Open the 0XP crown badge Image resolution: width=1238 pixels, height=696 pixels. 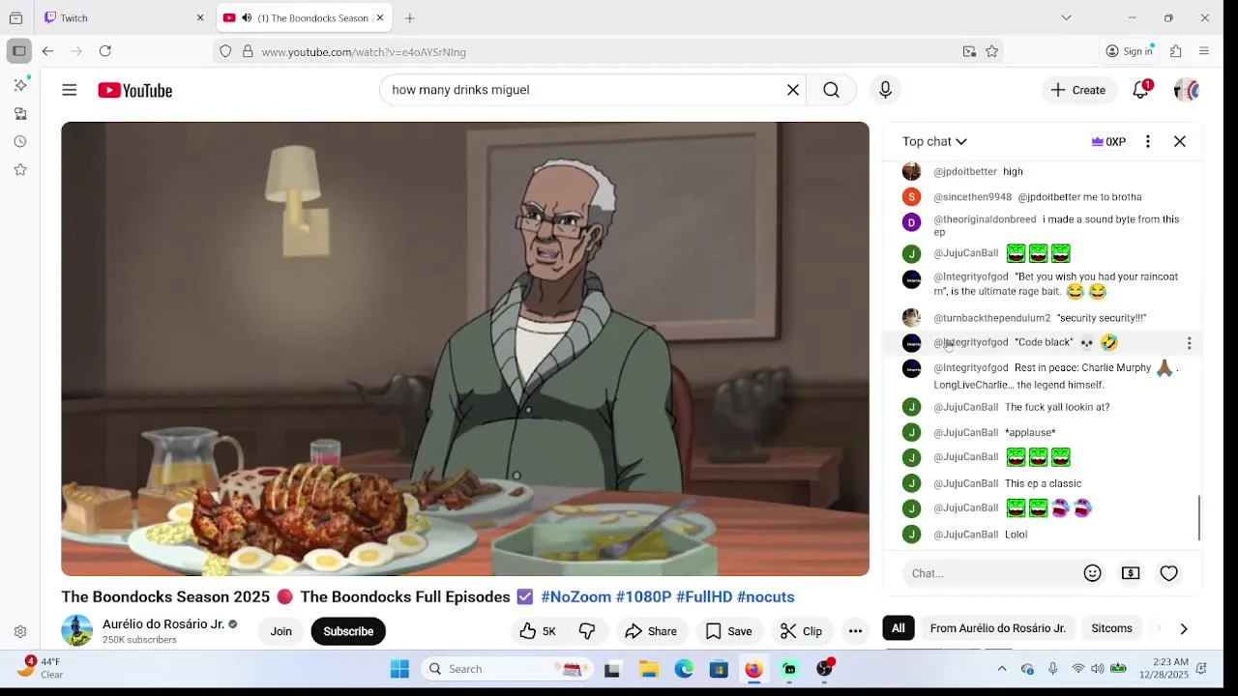pyautogui.click(x=1108, y=141)
